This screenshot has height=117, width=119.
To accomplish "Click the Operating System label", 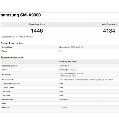I will coord(9,66).
